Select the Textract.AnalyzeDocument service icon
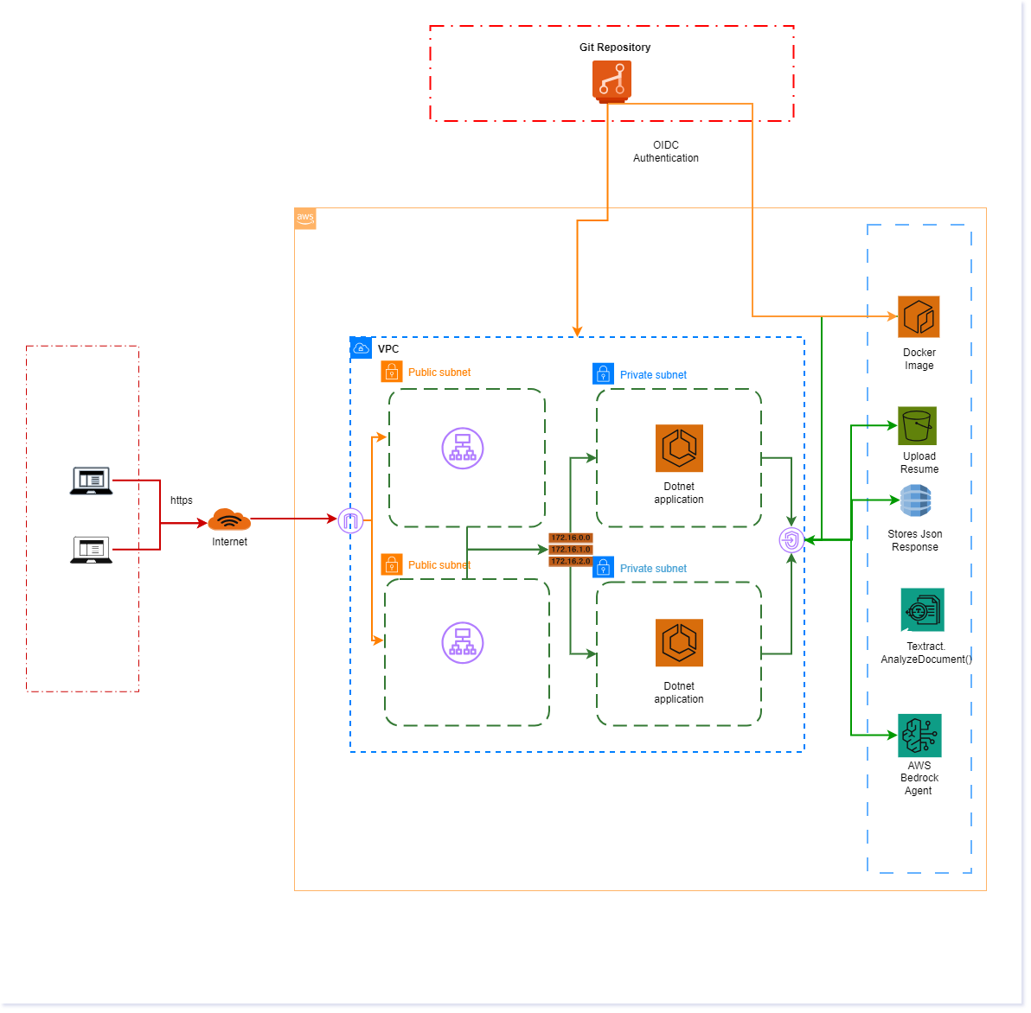The width and height of the screenshot is (1031, 1013). click(924, 608)
